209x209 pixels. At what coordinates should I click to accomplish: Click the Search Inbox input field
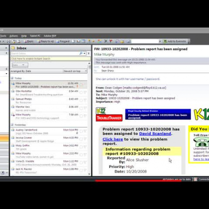pos(45,54)
